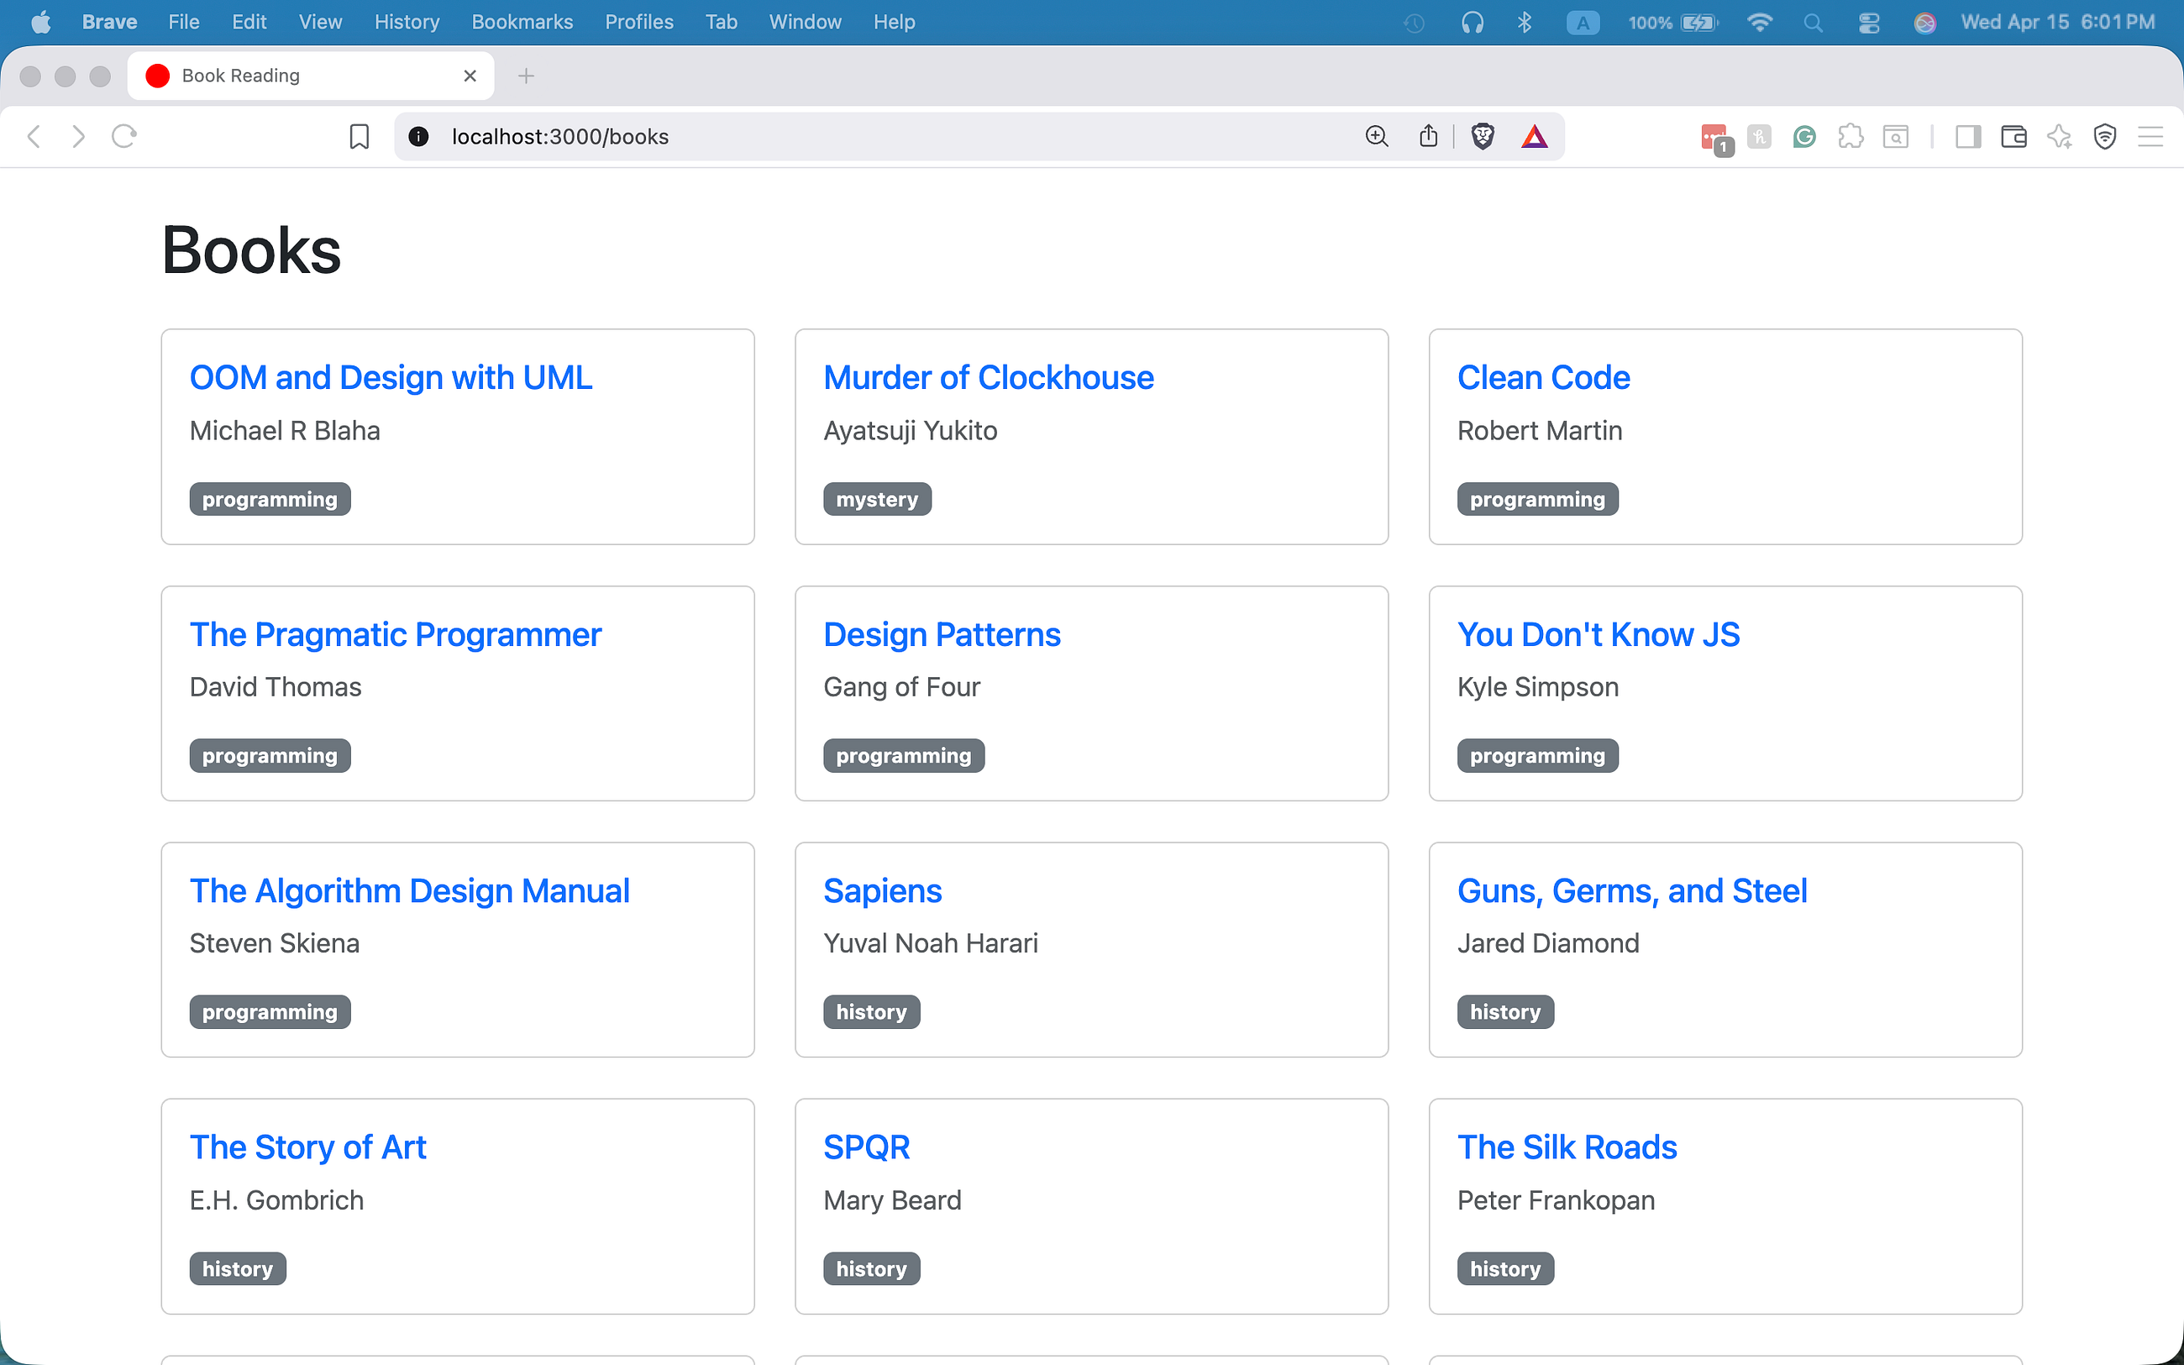Open the headphones audio menu bar icon
Screen dimensions: 2184x1365
point(1473,23)
